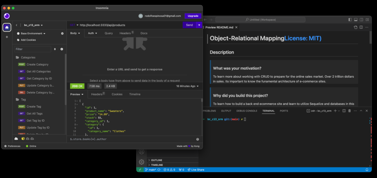Switch to DEBUG CONSOLE panel tab
377x178 pixels.
pos(247,111)
